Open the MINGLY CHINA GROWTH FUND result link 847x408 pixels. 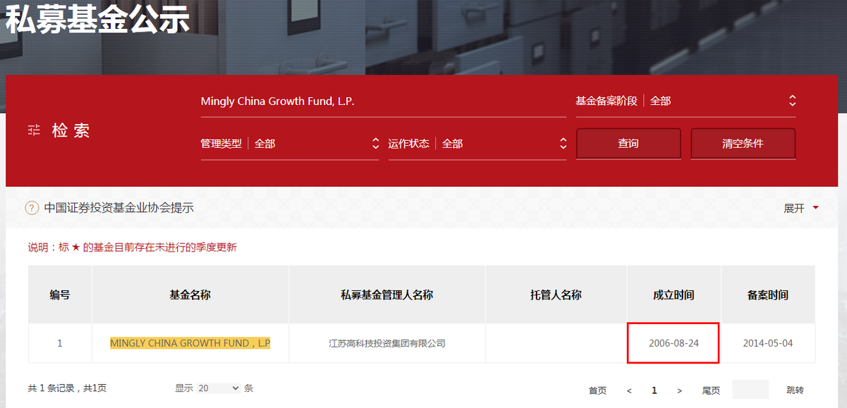click(190, 343)
